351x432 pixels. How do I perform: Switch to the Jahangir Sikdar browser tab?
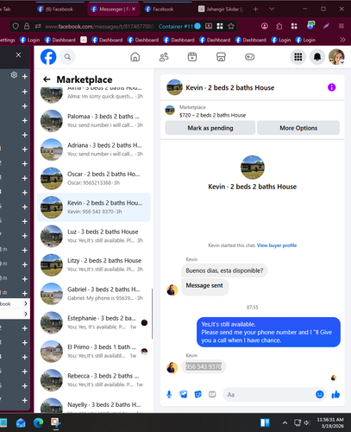[221, 10]
